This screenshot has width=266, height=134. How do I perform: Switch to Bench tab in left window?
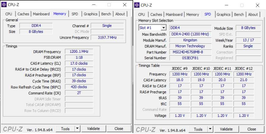click(x=106, y=14)
